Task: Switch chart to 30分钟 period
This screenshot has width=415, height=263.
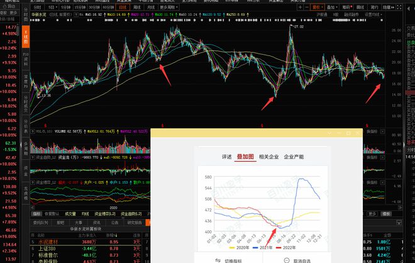Action: [94, 8]
